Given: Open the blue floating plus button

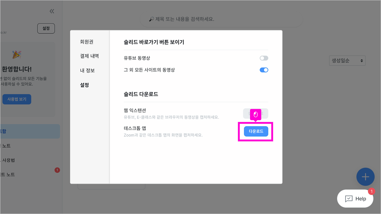Looking at the screenshot, I should [x=366, y=177].
